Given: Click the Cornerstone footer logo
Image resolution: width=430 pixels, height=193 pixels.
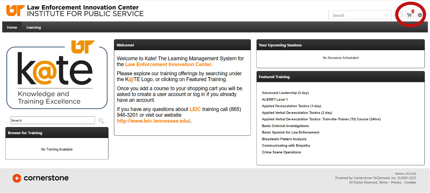Looking at the screenshot, I should click(41, 178).
